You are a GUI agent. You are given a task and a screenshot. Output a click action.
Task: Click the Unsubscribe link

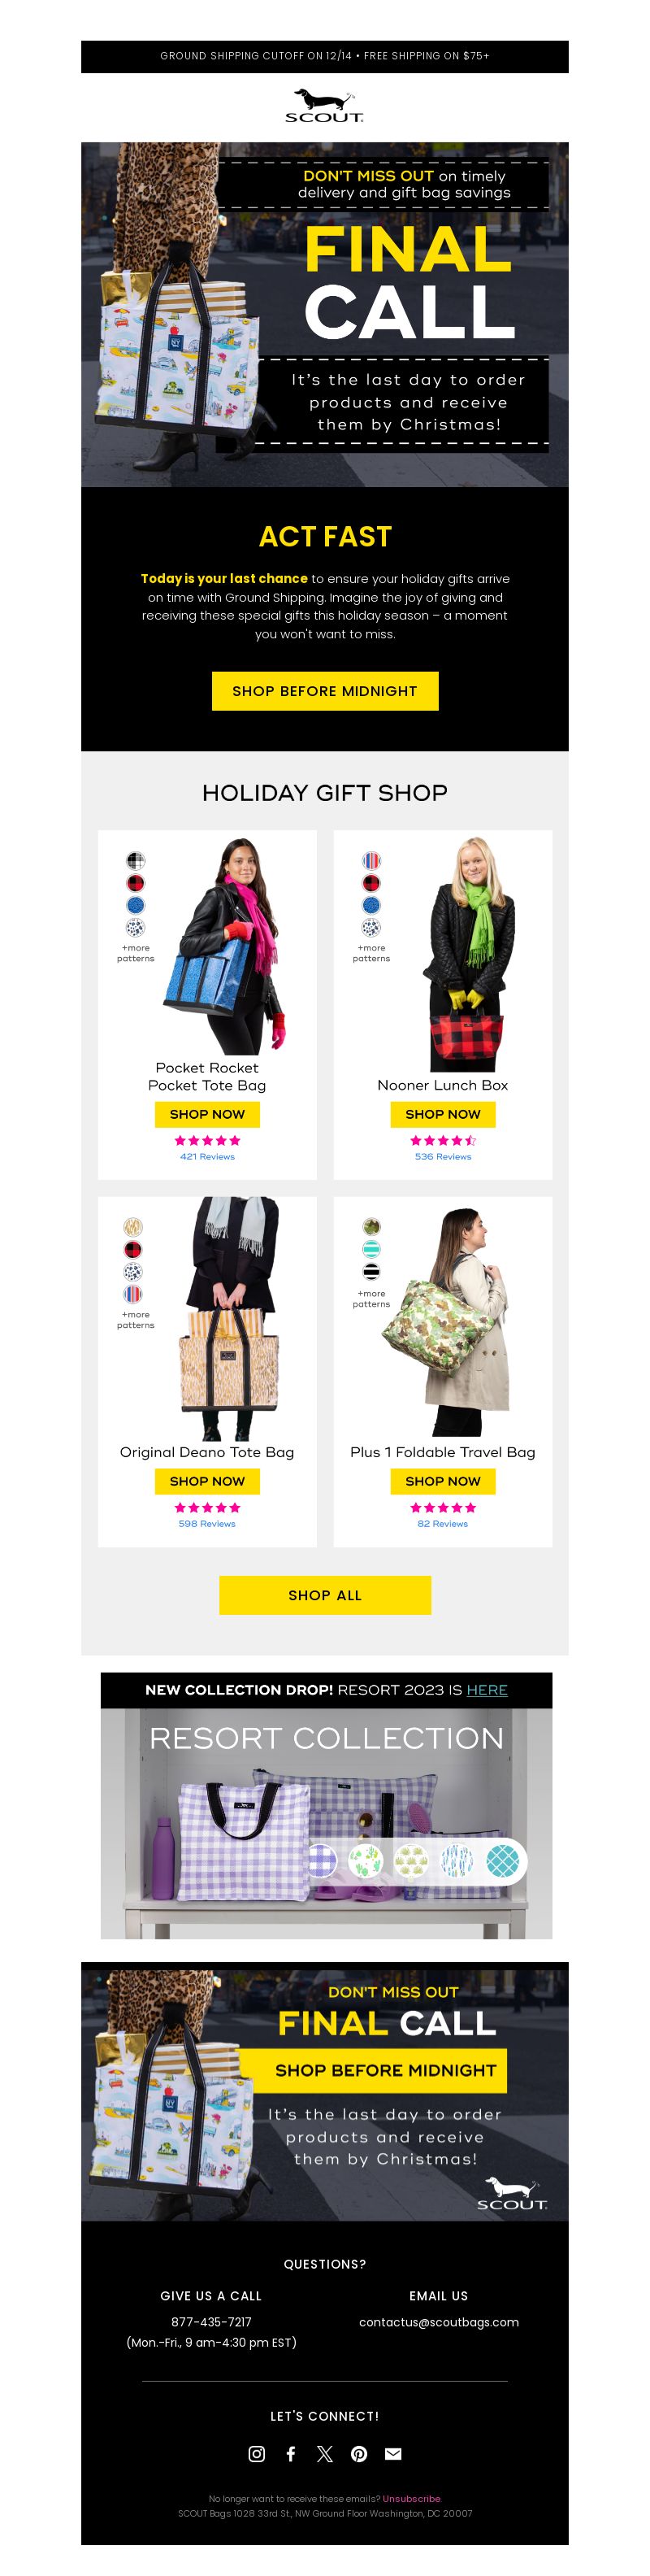[411, 2499]
